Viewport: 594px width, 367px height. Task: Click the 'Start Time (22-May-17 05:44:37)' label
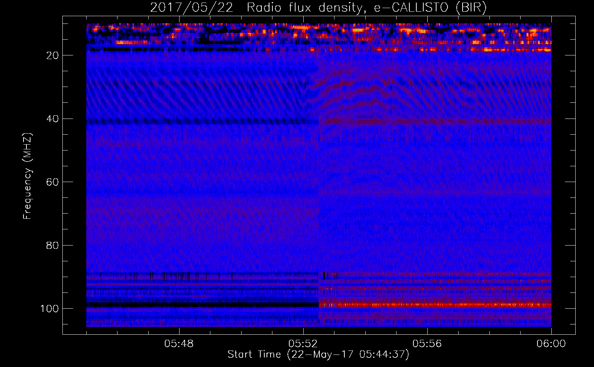click(318, 355)
